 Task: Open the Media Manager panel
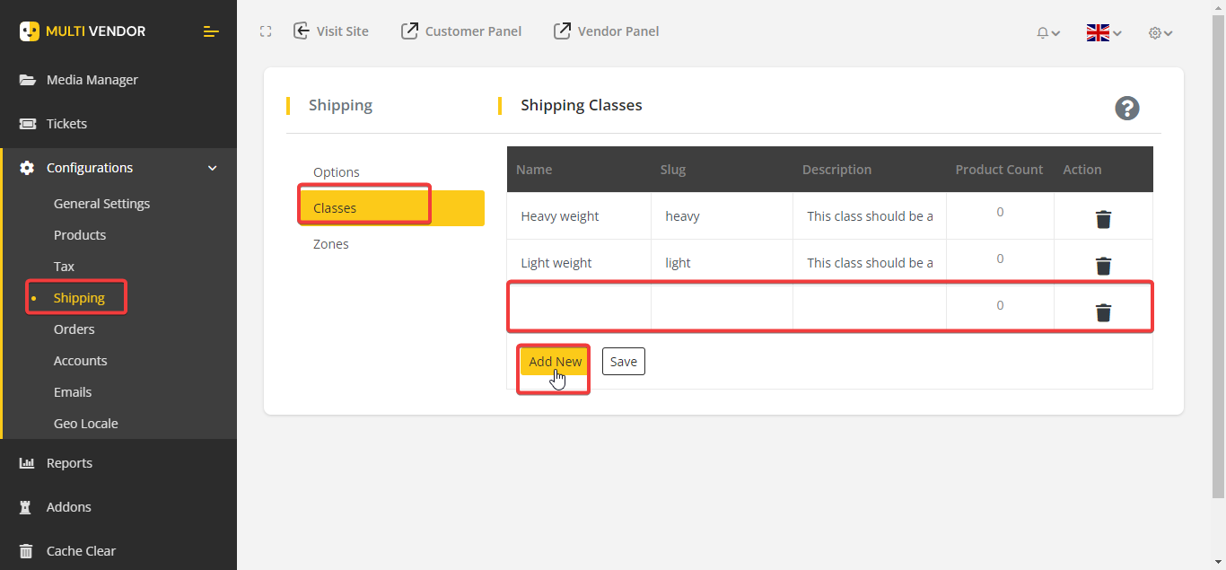click(92, 79)
